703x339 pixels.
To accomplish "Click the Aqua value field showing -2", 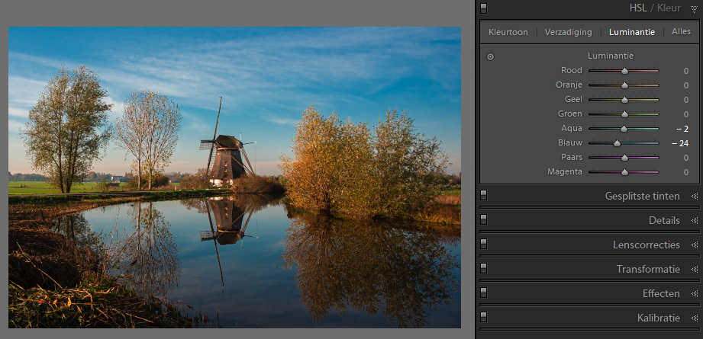I will pos(682,129).
